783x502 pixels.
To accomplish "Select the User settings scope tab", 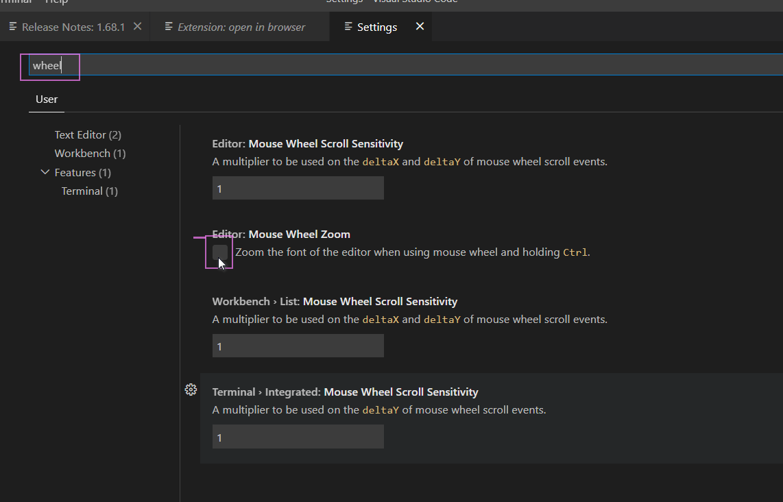I will pyautogui.click(x=47, y=99).
